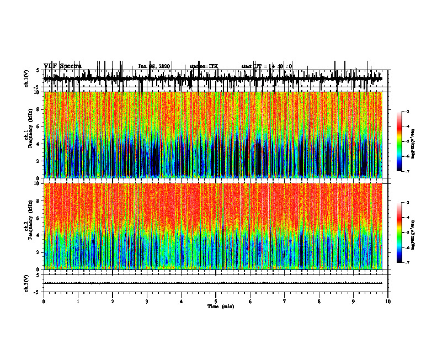437x338 pixels.
Task: Click the "6" tick on the time axis
Action: 251,302
